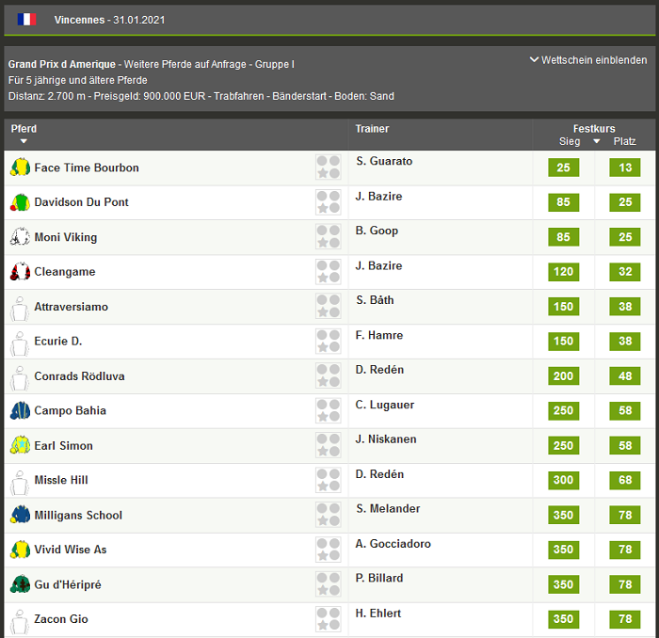Open the Milligans School horse entry
This screenshot has height=638, width=659.
pyautogui.click(x=78, y=516)
